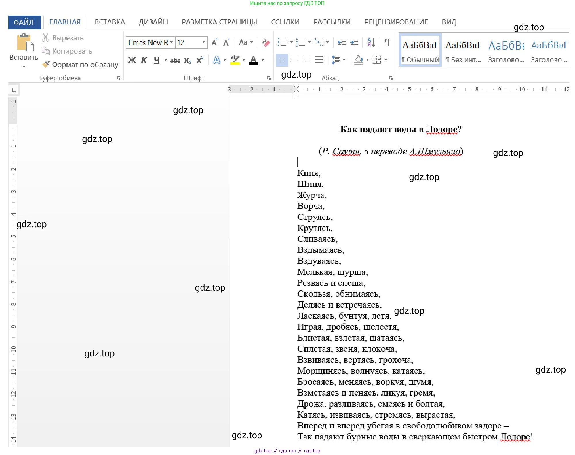Viewport: 575px width, 455px height.
Task: Sort text with the A-Я sort icon
Action: 371,42
